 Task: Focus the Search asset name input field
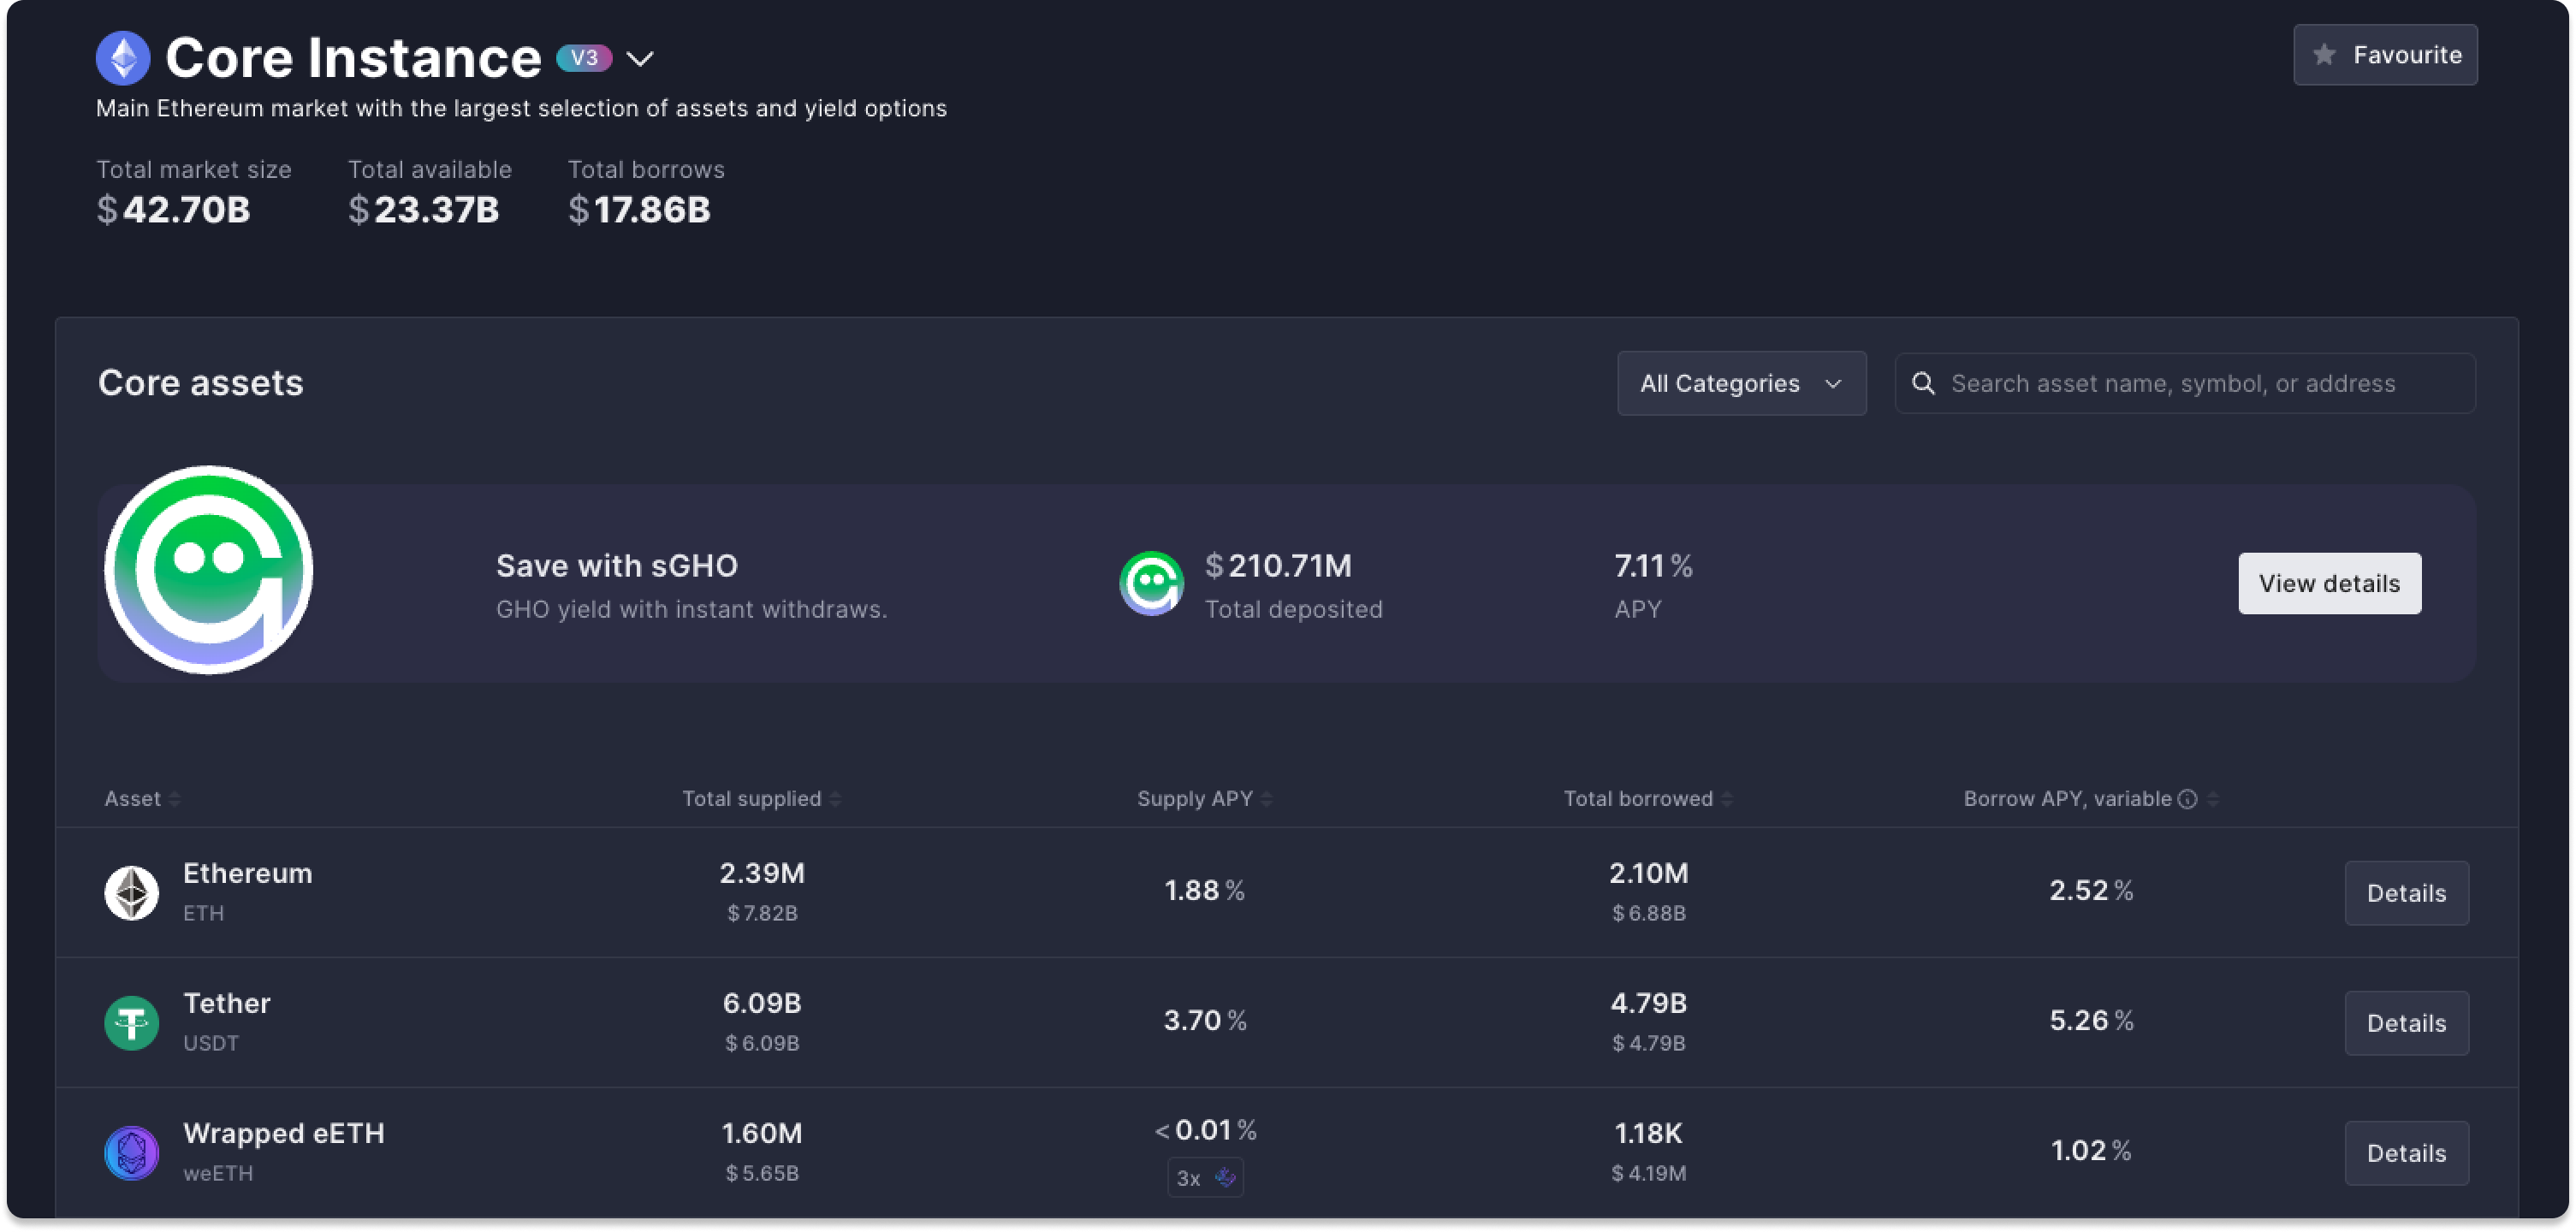[x=2200, y=383]
